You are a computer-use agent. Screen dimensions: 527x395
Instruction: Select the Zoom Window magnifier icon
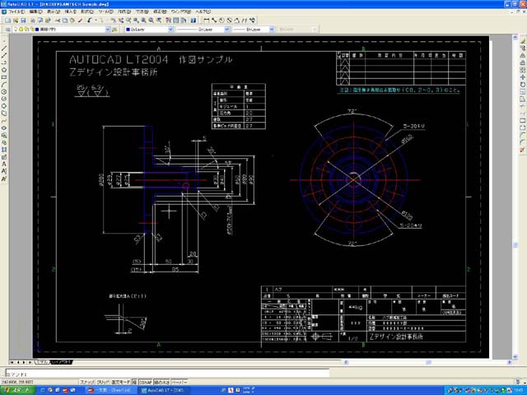(137, 21)
